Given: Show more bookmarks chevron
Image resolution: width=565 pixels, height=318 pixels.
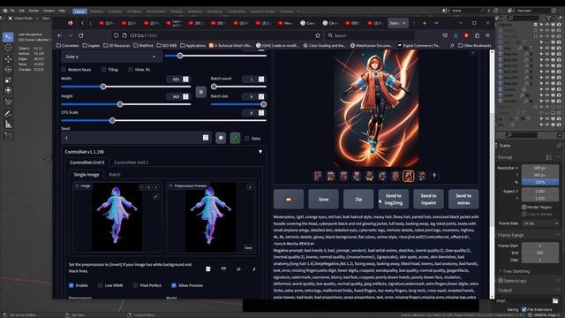Looking at the screenshot, I should (x=452, y=45).
